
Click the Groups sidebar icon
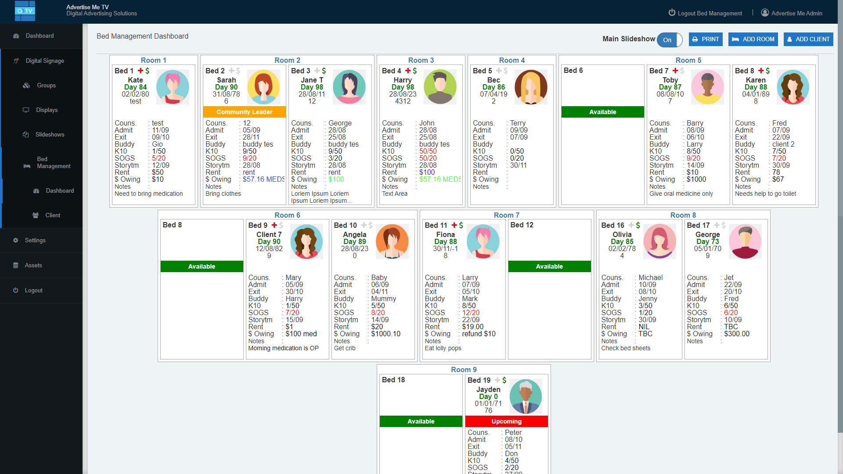point(26,85)
